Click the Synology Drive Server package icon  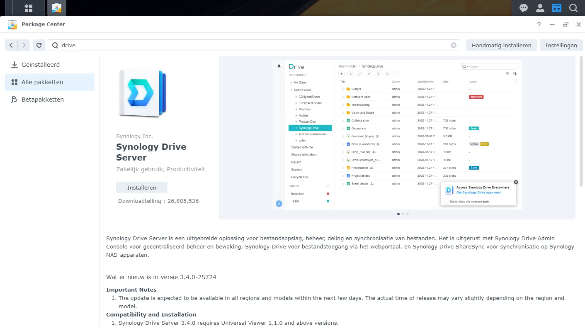coord(142,92)
